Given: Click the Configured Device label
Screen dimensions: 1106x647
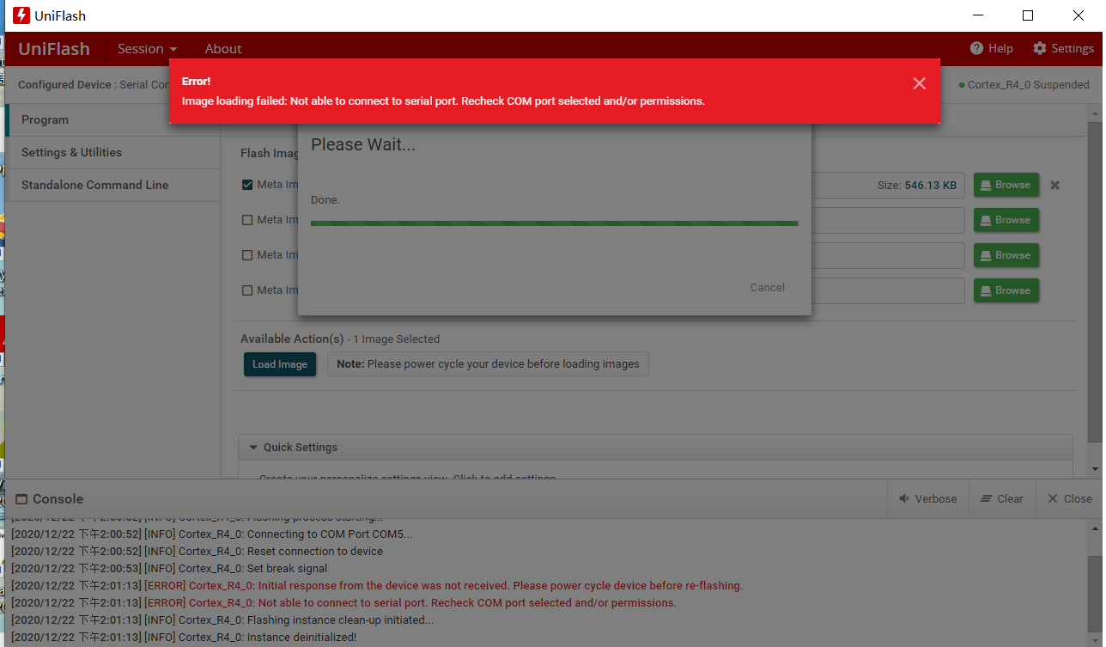Looking at the screenshot, I should point(65,85).
